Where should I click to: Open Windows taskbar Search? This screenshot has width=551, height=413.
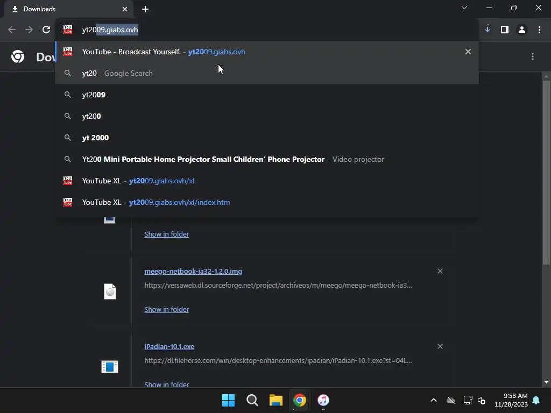pyautogui.click(x=252, y=400)
